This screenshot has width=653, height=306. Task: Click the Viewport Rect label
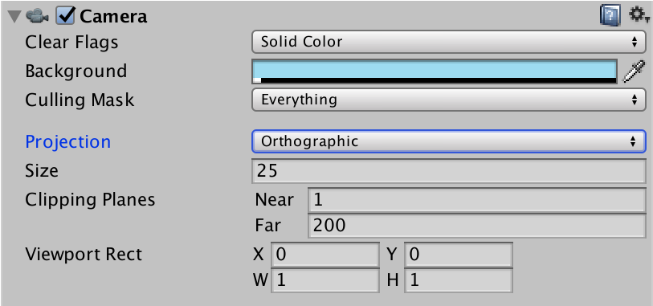pos(84,254)
